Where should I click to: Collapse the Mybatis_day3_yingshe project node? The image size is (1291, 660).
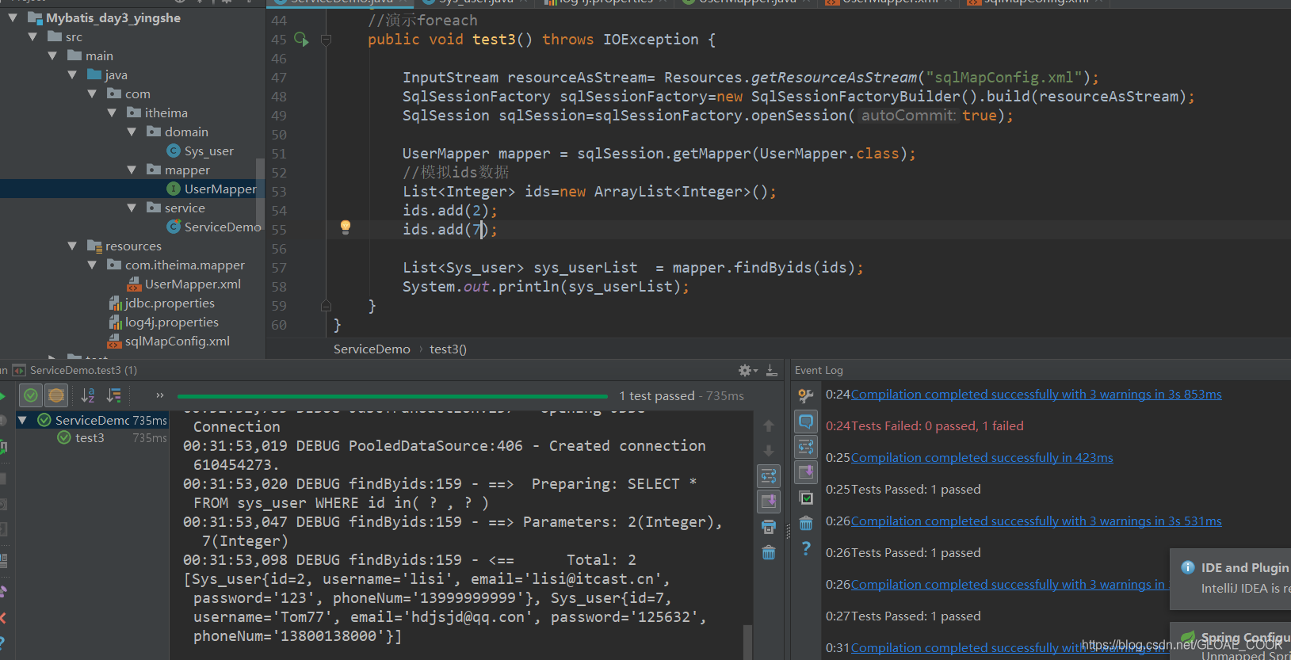13,17
